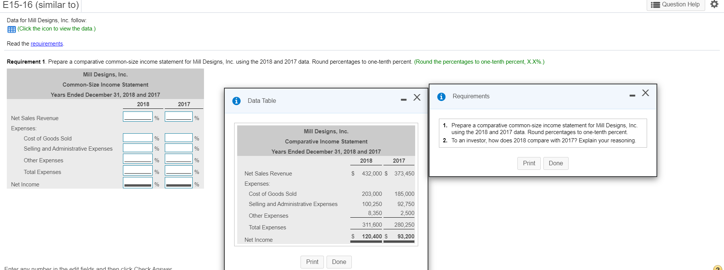The height and width of the screenshot is (270, 724).
Task: Click Done in the Data Table dialog
Action: pos(339,262)
